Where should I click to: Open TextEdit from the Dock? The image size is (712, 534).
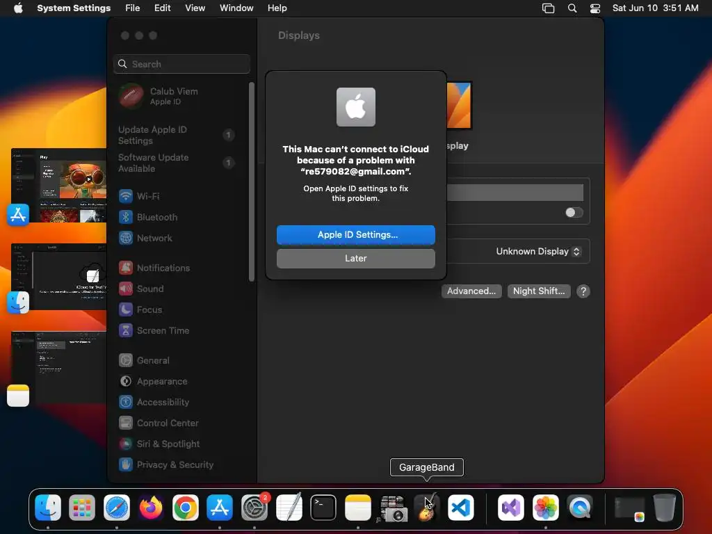click(289, 507)
